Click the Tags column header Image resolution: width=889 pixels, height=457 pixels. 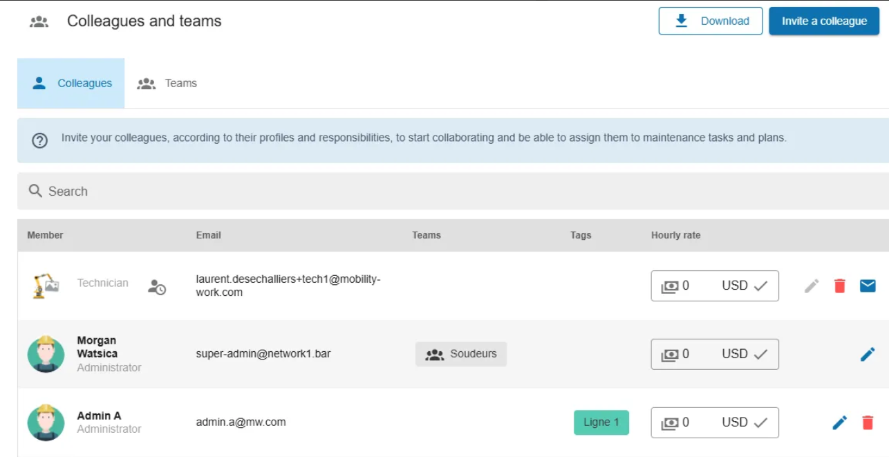[x=581, y=235]
